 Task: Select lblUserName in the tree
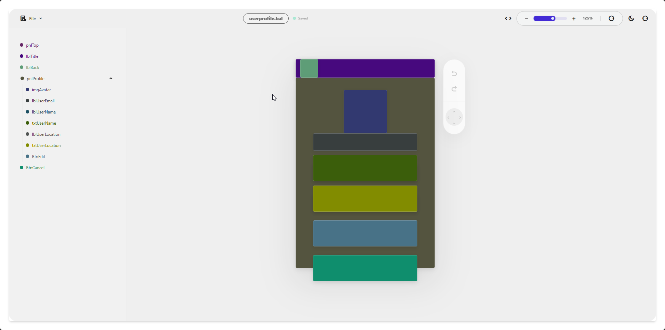click(44, 112)
